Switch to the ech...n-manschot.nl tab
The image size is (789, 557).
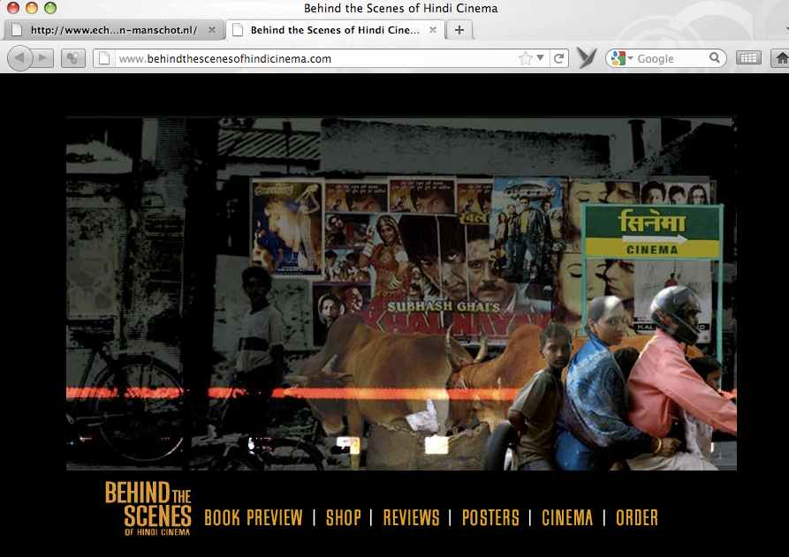coord(113,30)
